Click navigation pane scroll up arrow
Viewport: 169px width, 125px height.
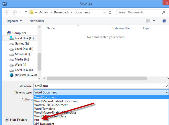pyautogui.click(x=39, y=27)
